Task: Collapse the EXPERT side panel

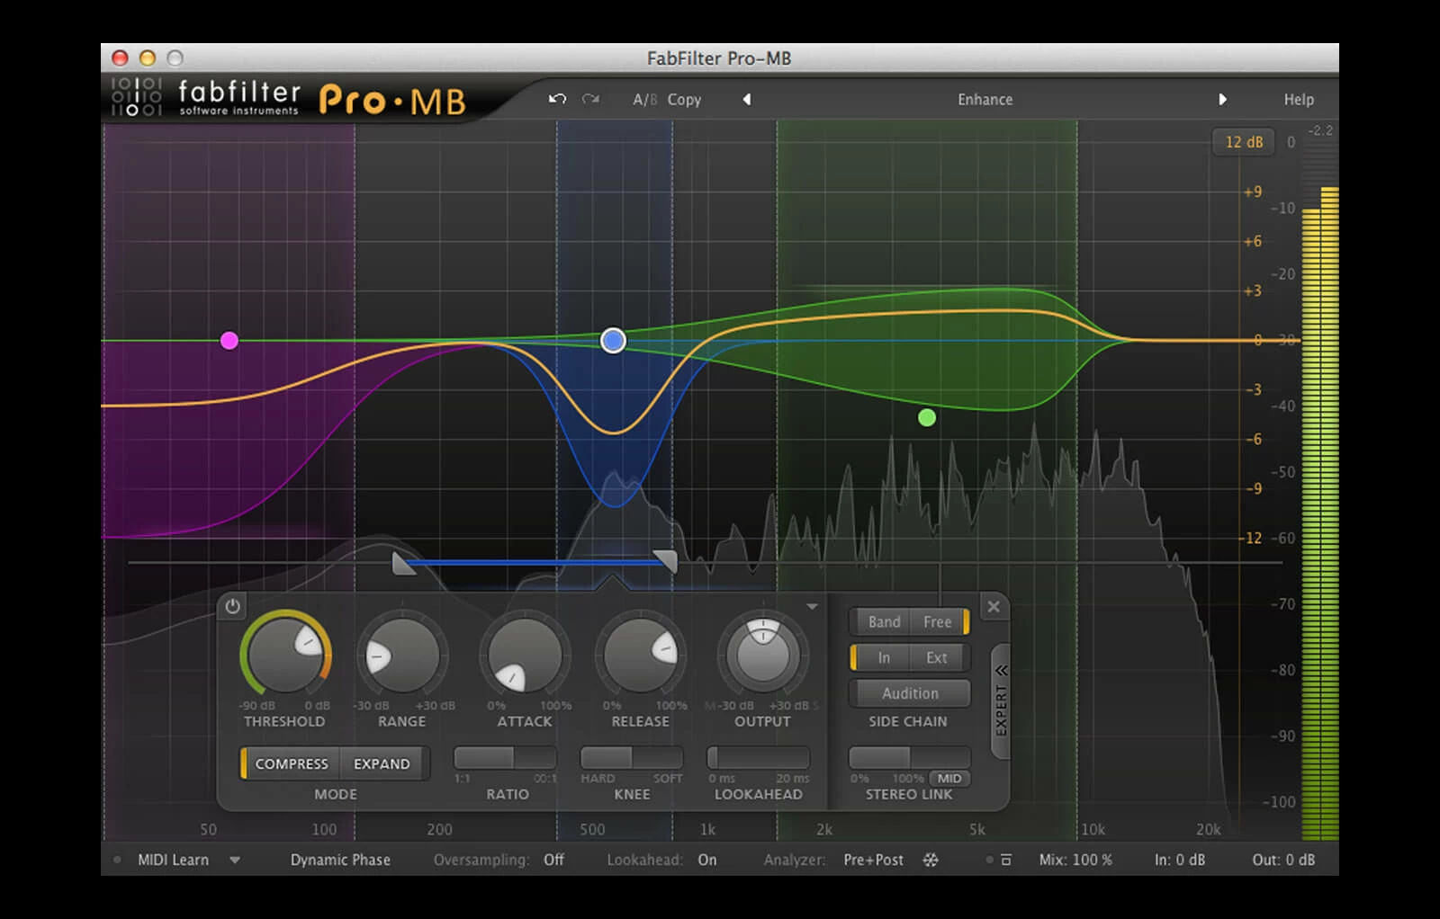Action: pyautogui.click(x=1001, y=702)
